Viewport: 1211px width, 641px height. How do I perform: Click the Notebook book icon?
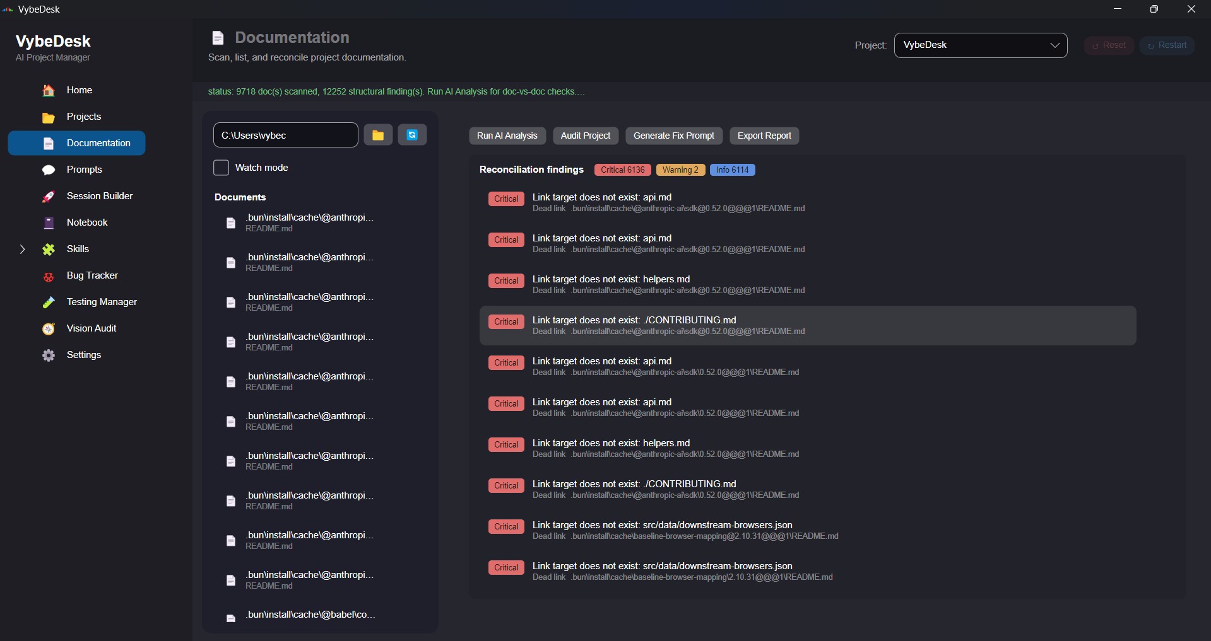(49, 223)
